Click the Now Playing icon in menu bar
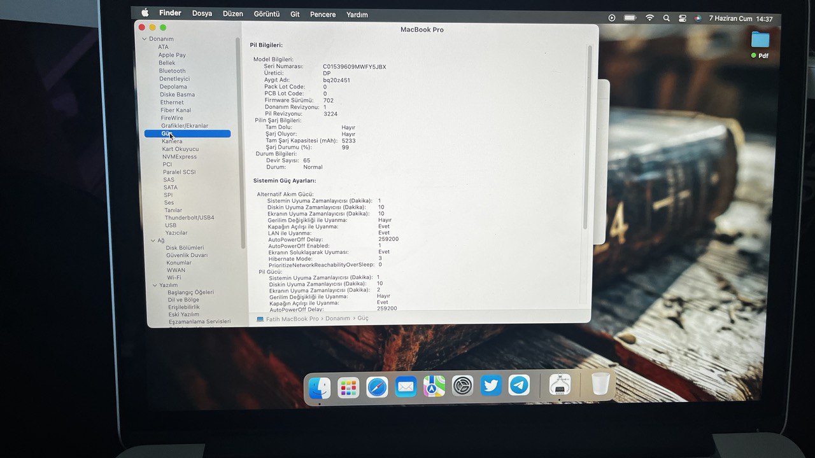The image size is (815, 458). click(x=612, y=18)
